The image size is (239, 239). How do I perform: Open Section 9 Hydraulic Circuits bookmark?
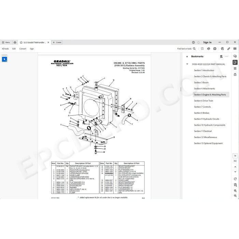point(207,119)
